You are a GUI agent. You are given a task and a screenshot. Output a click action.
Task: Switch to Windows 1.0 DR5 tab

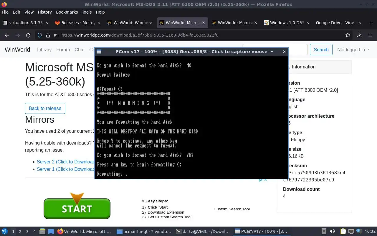coord(287,23)
